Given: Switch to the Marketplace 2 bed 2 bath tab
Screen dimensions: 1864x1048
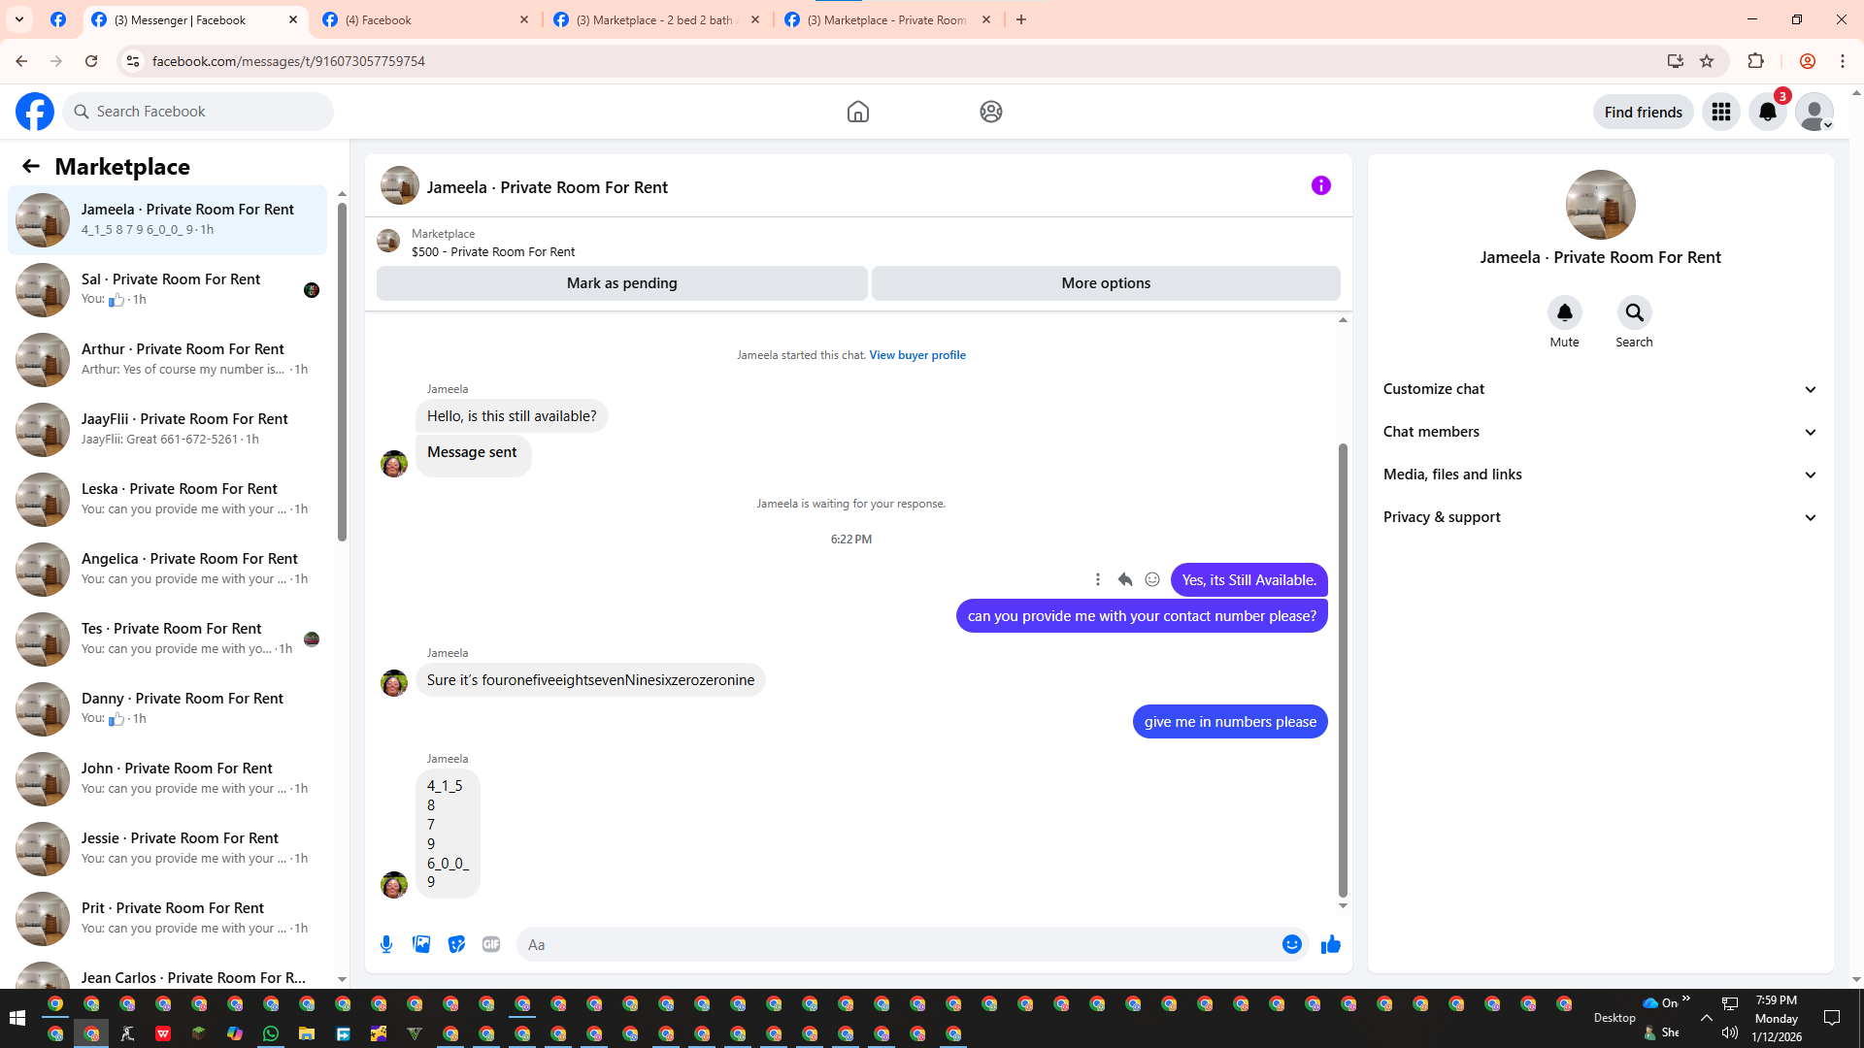Looking at the screenshot, I should click(x=654, y=19).
